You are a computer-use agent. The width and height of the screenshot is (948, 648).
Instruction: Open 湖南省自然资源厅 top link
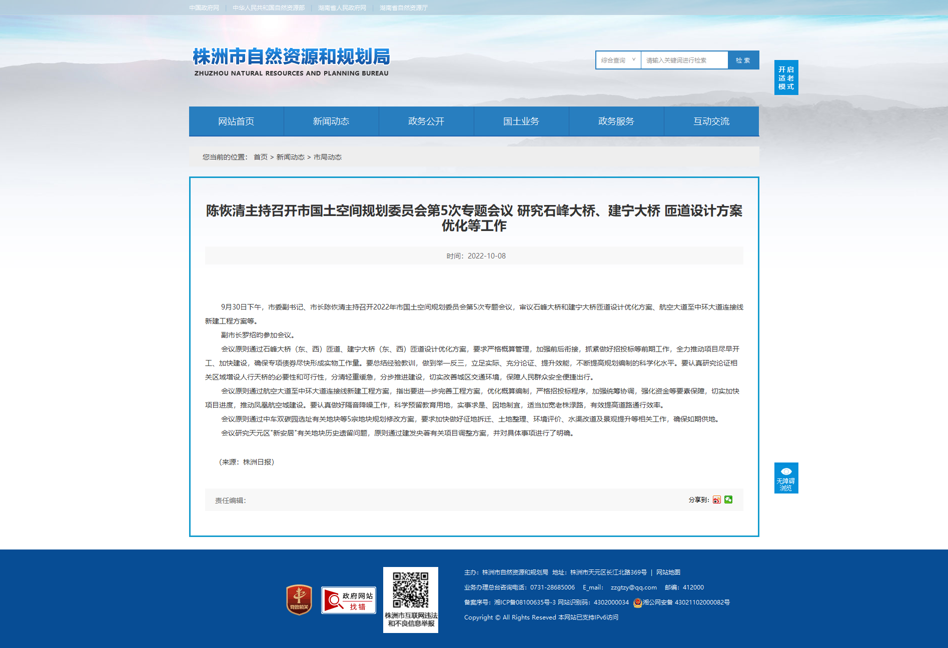coord(404,7)
